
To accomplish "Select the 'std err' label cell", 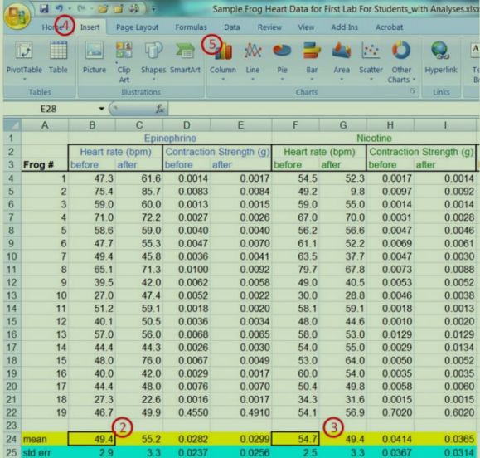I will point(45,452).
